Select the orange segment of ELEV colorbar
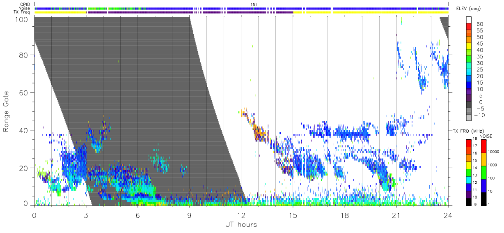504x233 pixels. coord(469,39)
